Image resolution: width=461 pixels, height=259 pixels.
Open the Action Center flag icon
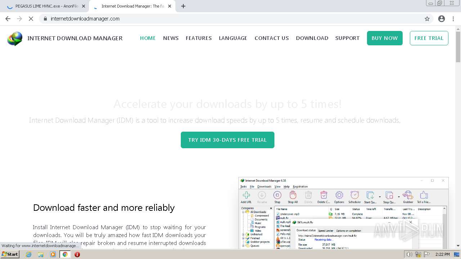click(x=426, y=254)
